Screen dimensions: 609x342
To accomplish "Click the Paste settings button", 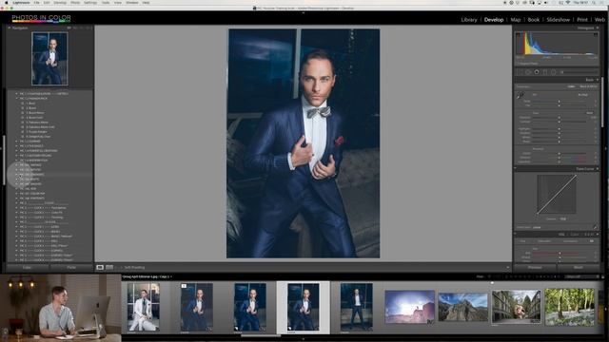I will (x=71, y=268).
